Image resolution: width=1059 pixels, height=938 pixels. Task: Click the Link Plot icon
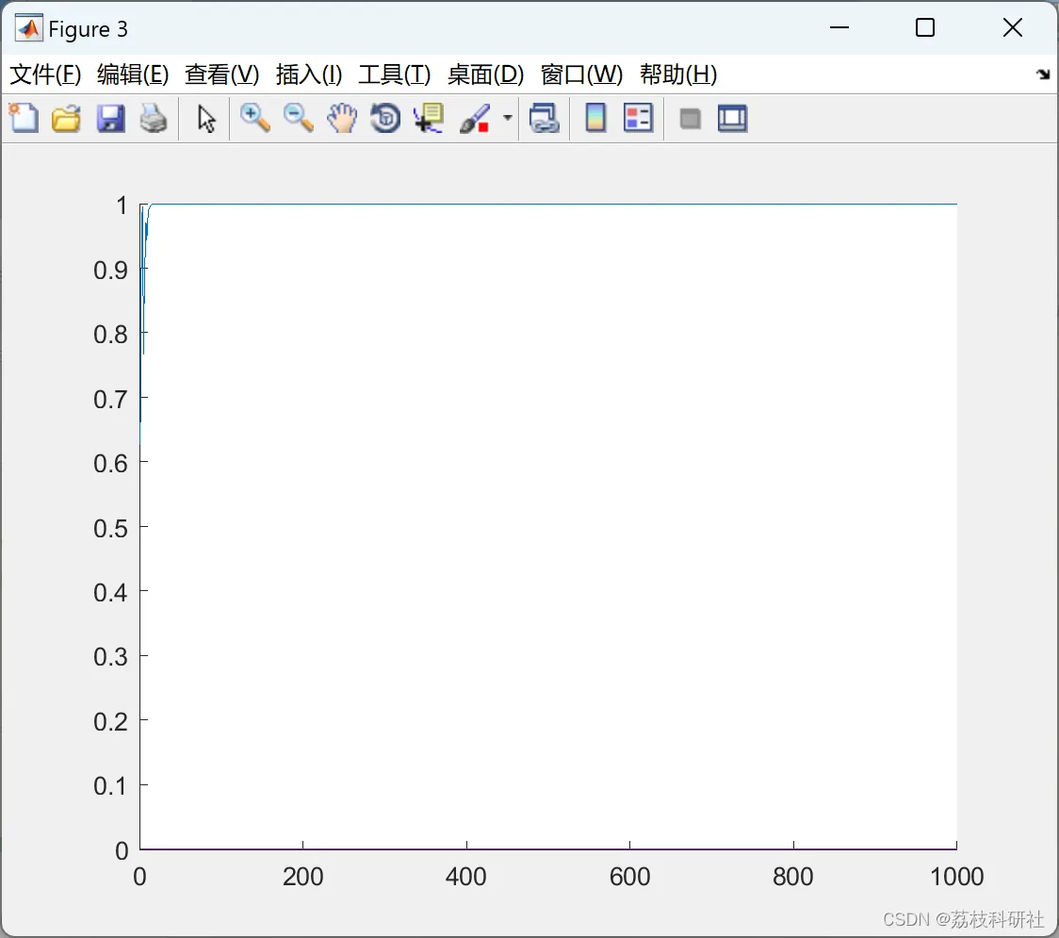[545, 118]
